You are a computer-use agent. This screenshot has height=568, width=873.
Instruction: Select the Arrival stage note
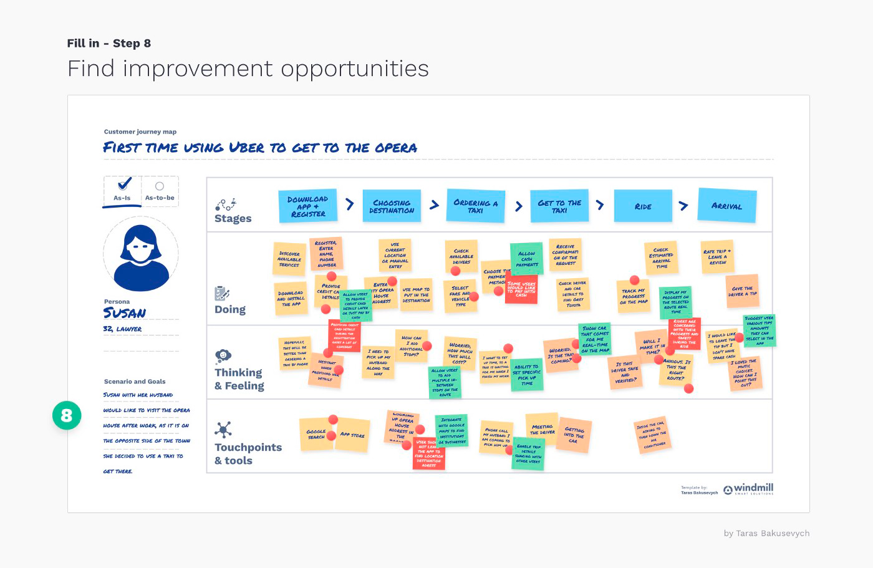[727, 206]
